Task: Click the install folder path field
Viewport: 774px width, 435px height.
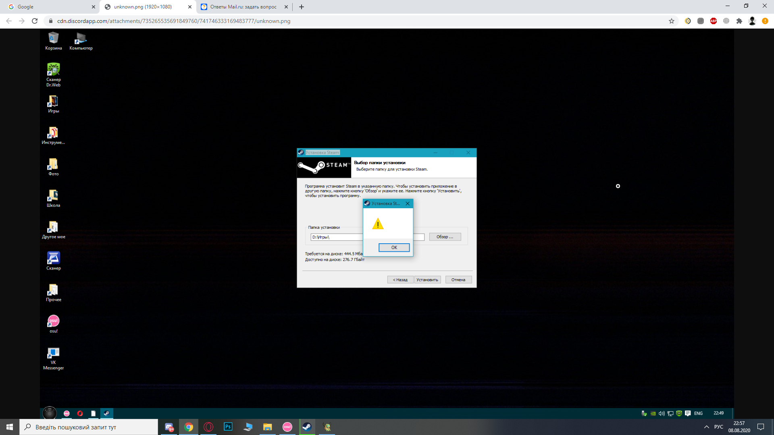Action: pos(367,237)
